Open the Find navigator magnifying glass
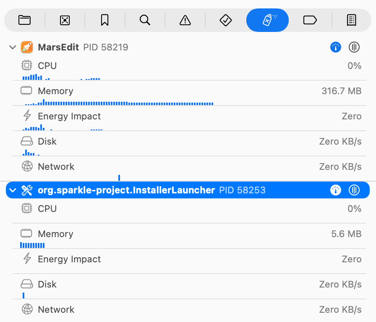Image resolution: width=376 pixels, height=322 pixels. (x=145, y=20)
